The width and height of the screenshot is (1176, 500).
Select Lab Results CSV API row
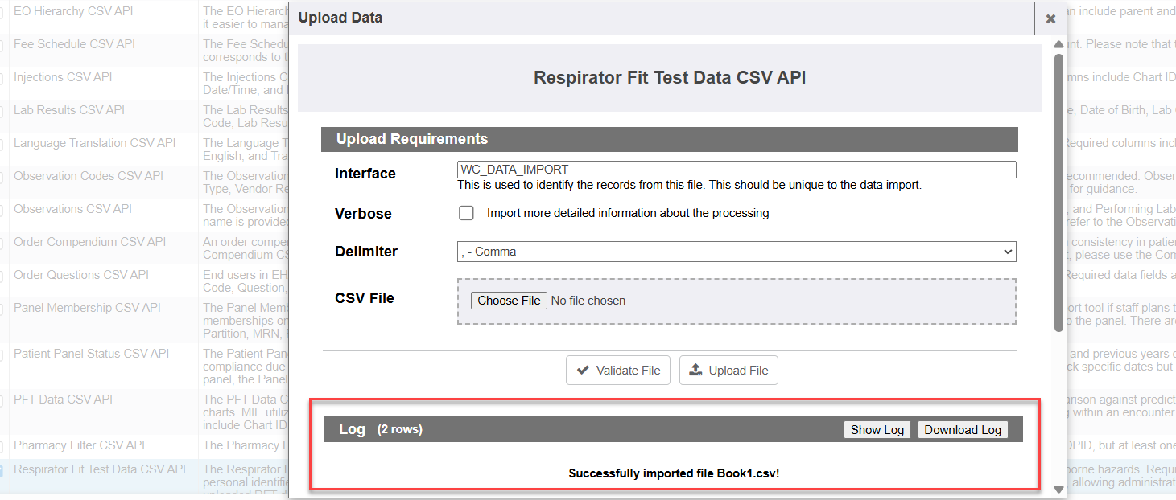[69, 110]
